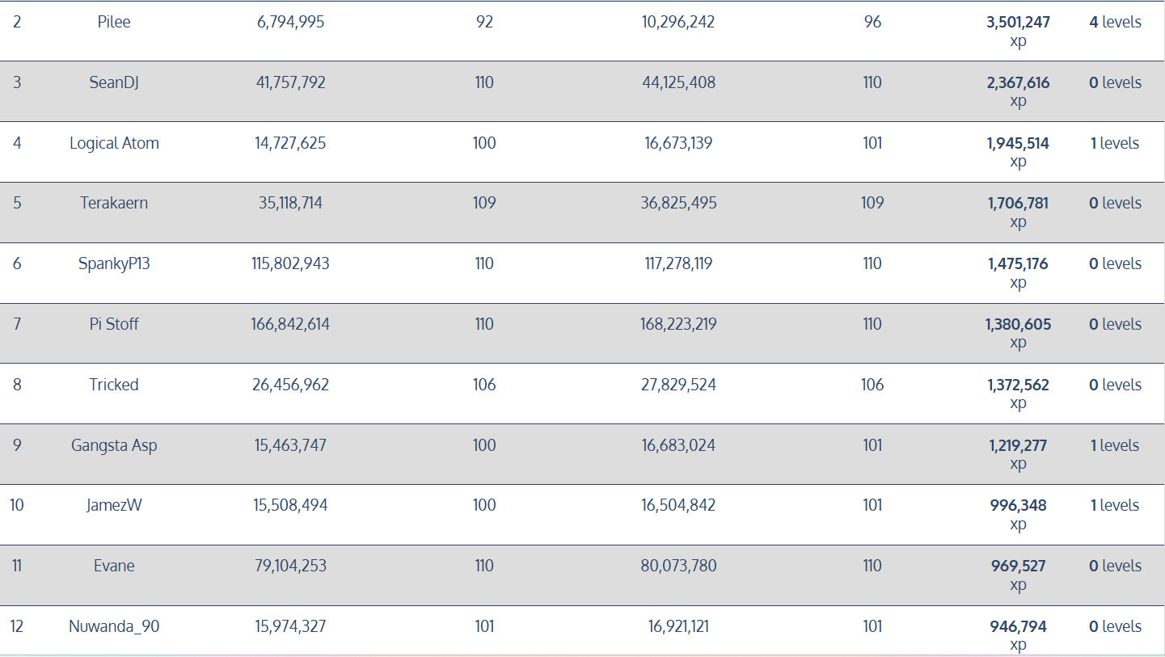Click the 3,501,247 xp gain value
The image size is (1165, 657).
[x=1018, y=23]
